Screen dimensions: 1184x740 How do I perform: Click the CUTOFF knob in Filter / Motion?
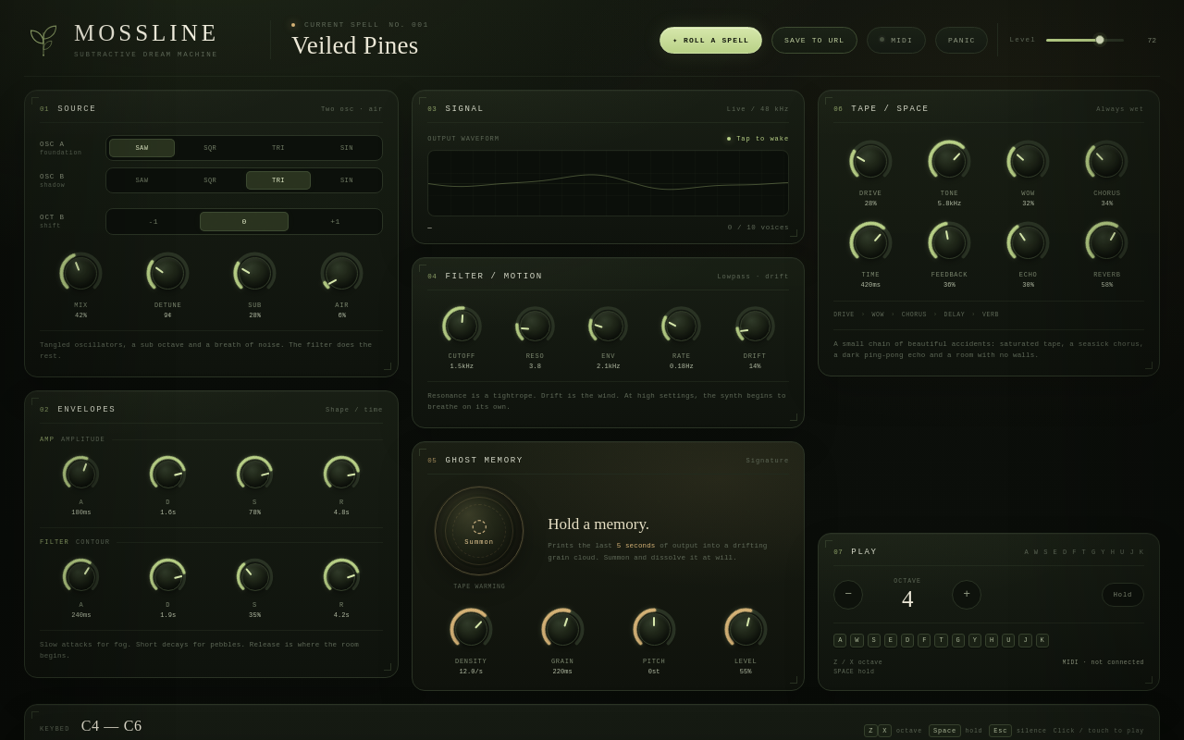(462, 326)
